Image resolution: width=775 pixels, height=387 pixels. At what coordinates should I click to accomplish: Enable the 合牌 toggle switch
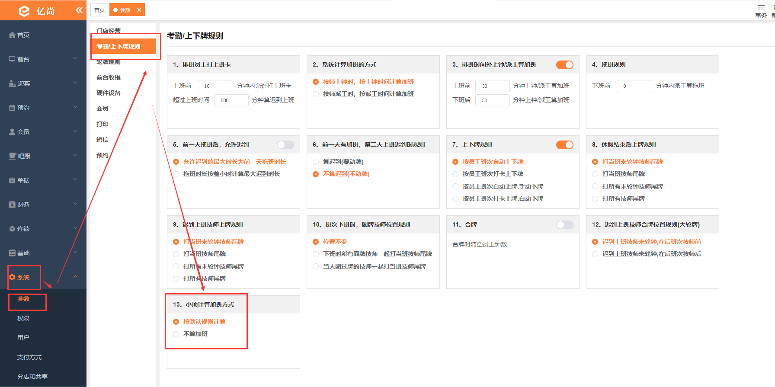(565, 225)
